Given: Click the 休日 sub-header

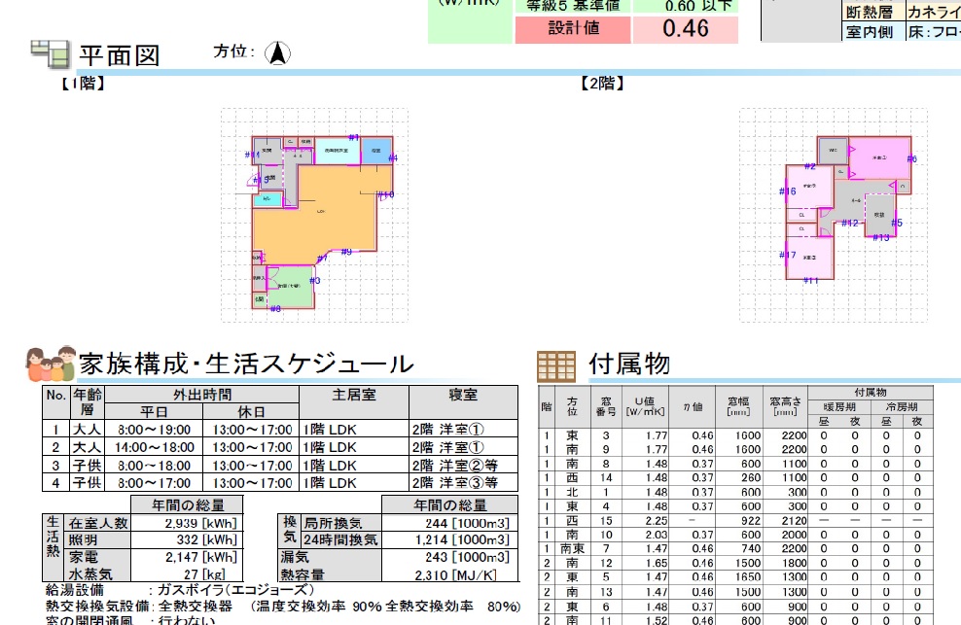Looking at the screenshot, I should tap(251, 411).
